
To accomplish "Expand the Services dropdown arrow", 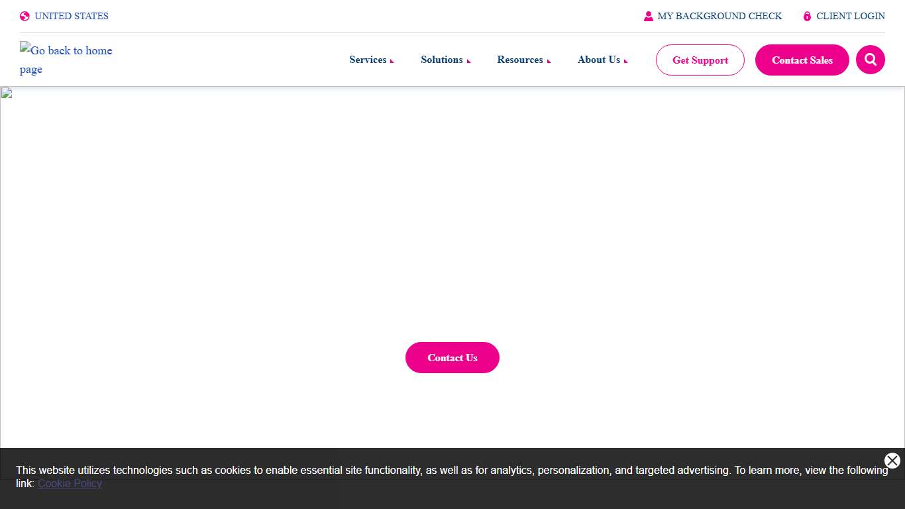I will pos(392,61).
